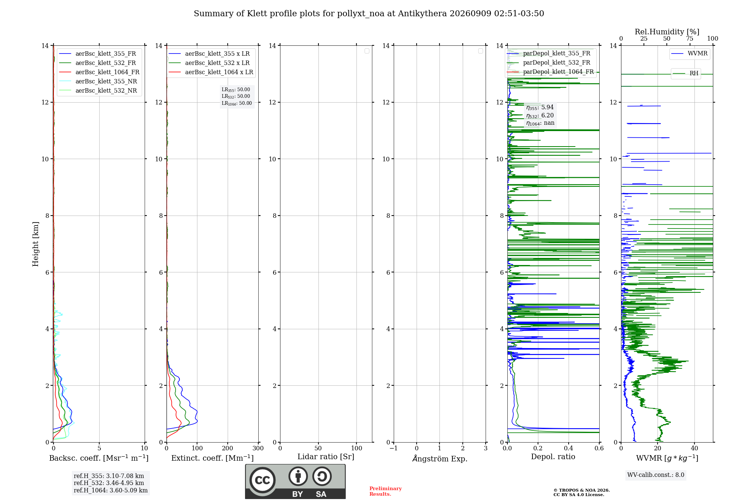This screenshot has height=502, width=738.
Task: Click the WVMR legend entry
Action: pos(690,54)
